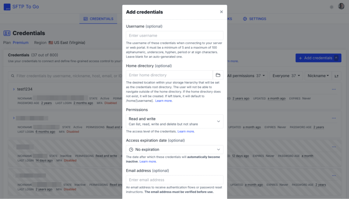The height and width of the screenshot is (199, 349).
Task: Open the three-dot menu for test1234
Action: coord(333,90)
